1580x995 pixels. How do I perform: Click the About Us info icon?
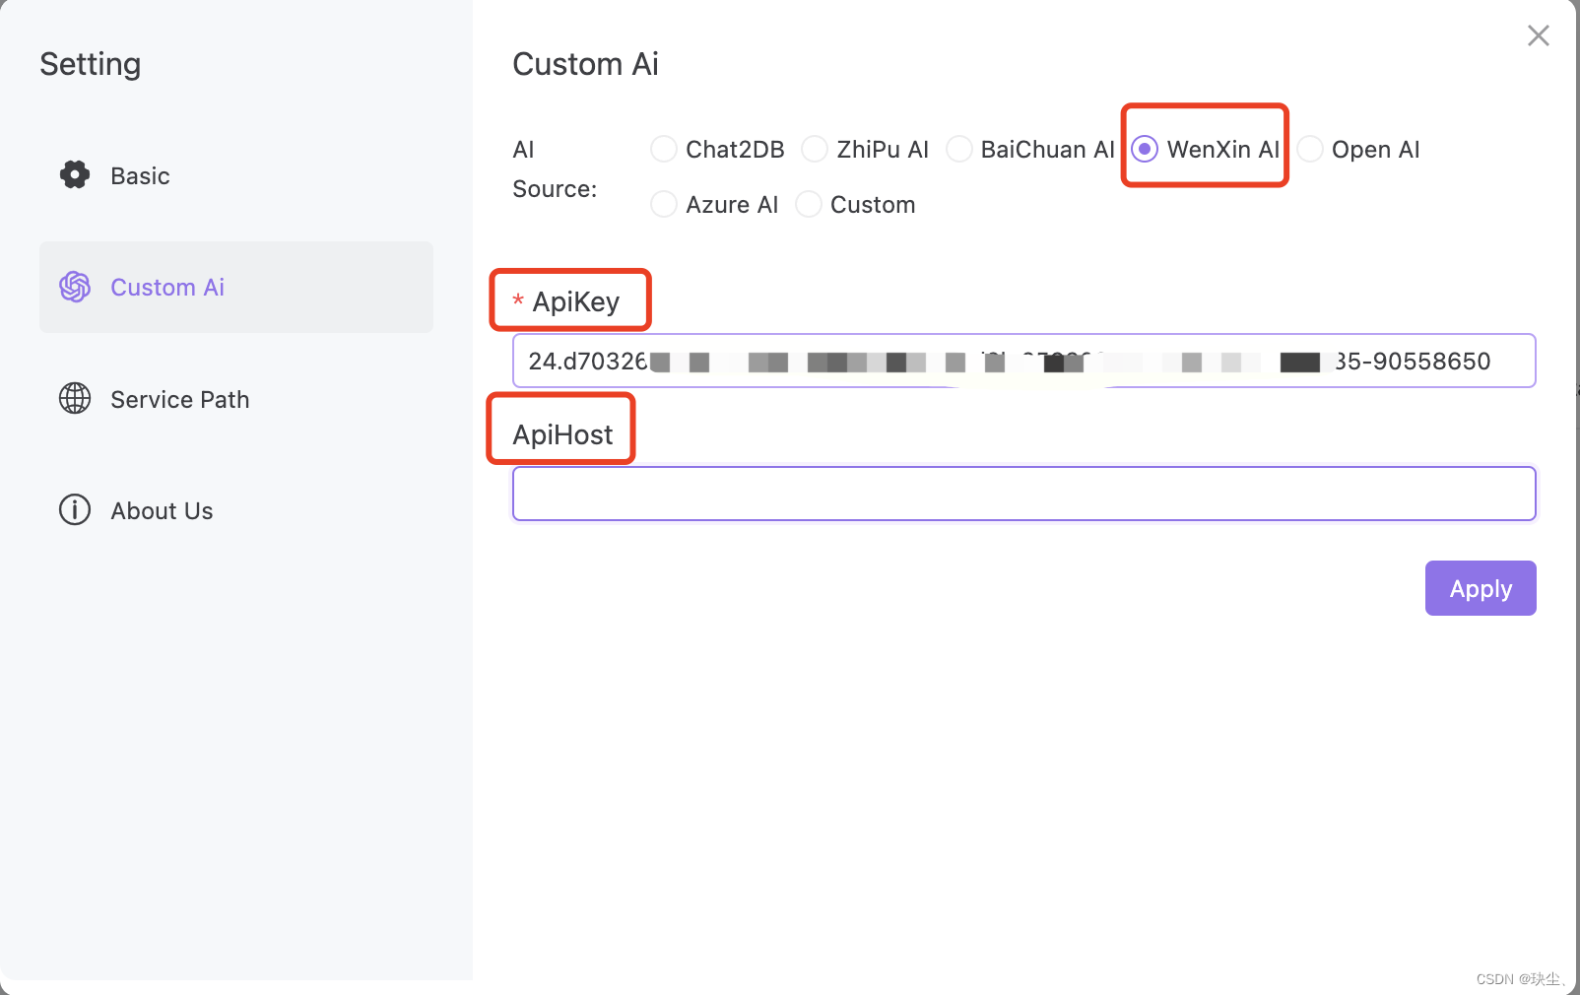point(75,510)
